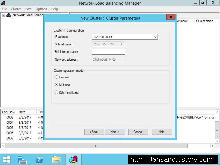Select the Multicast radio button
This screenshot has width=220, height=165.
coord(56,85)
